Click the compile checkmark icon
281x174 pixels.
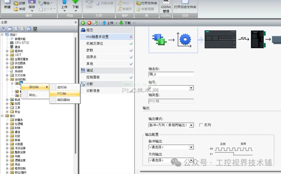point(95,23)
